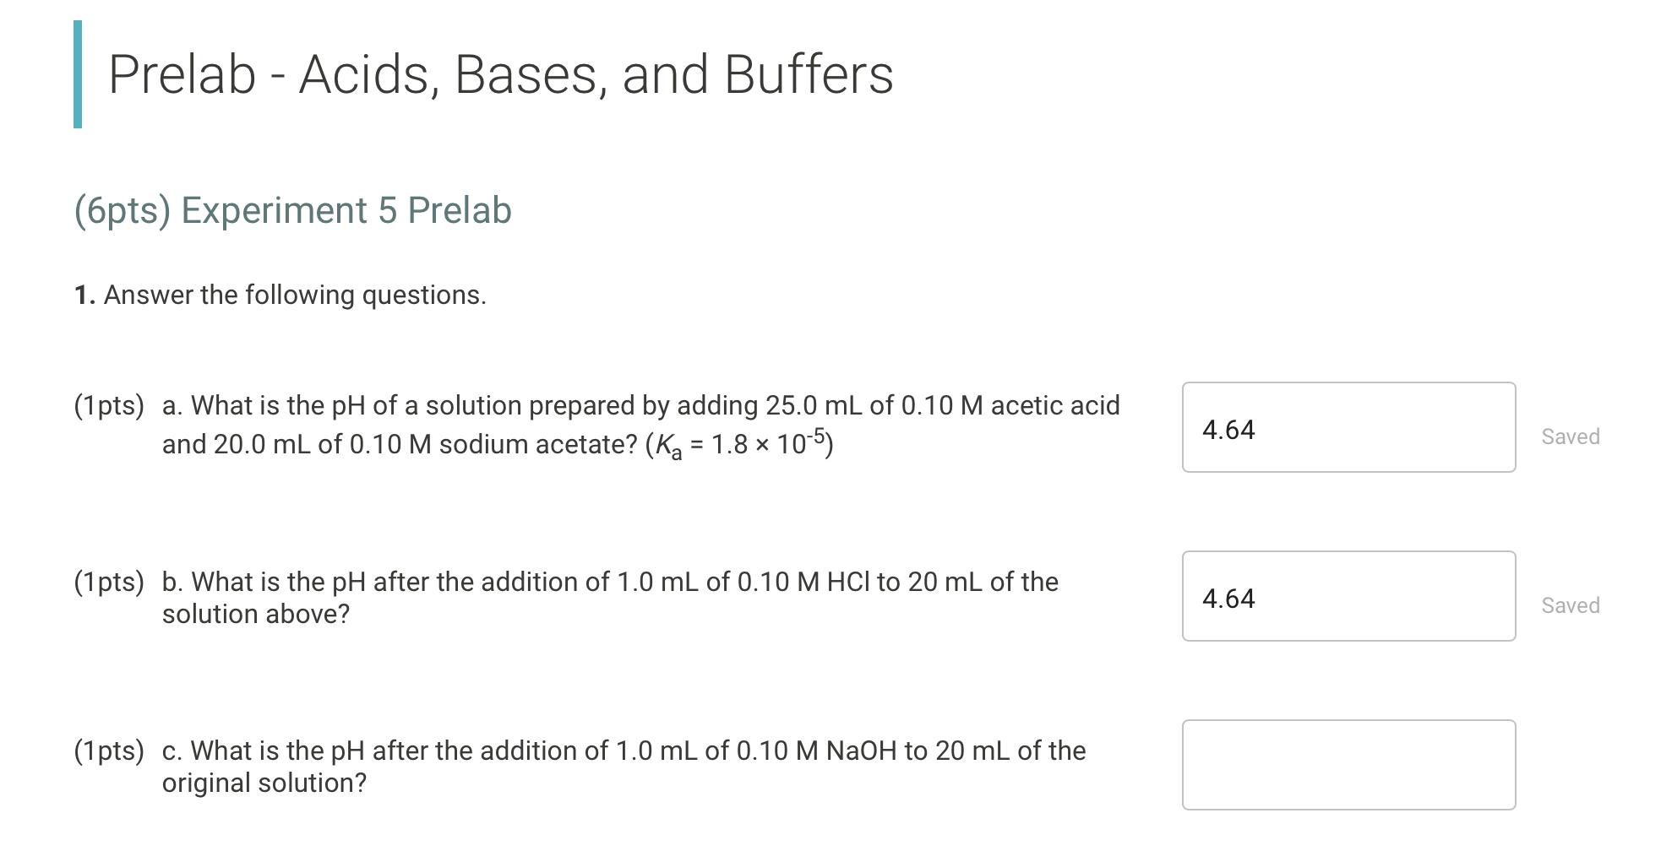Open the Experiment 5 Prelab section heading

click(291, 210)
